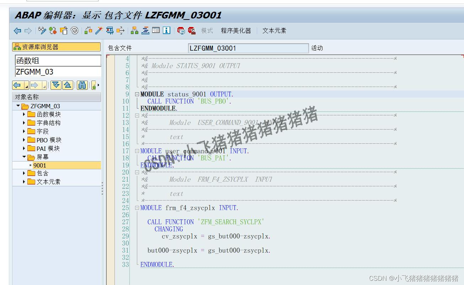Click the Display Object List hierarchy icon
464x285 pixels.
(134, 31)
